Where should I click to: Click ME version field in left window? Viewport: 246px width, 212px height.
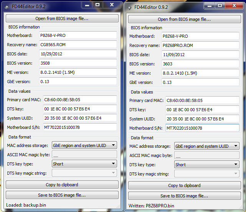click(78, 72)
